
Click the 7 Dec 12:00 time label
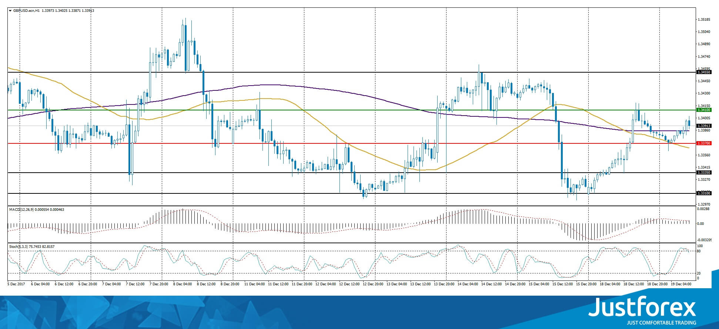pos(135,284)
